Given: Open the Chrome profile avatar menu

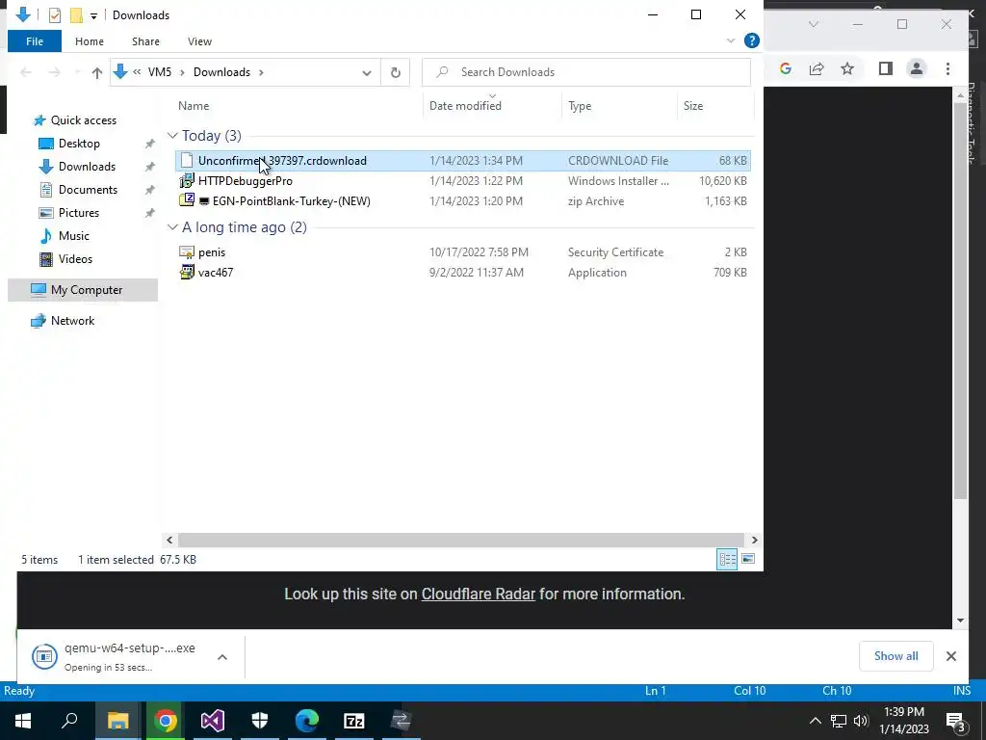Looking at the screenshot, I should [x=917, y=68].
